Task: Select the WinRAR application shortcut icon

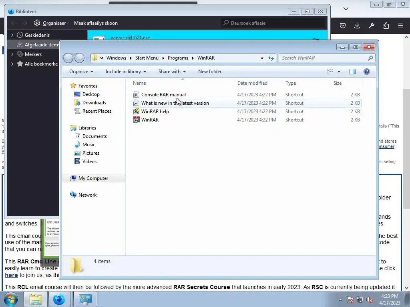Action: pyautogui.click(x=136, y=120)
